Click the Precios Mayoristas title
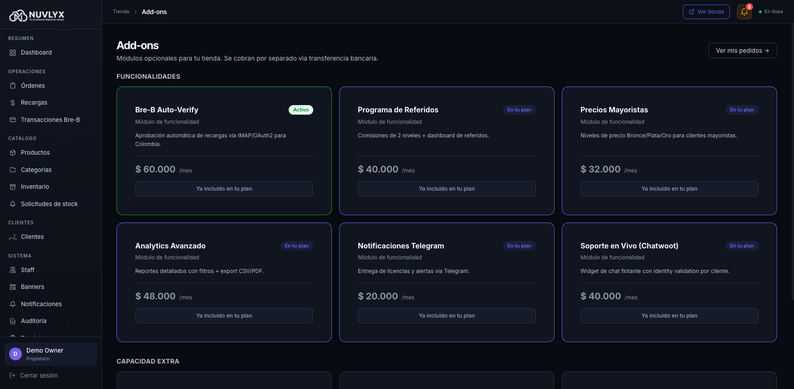This screenshot has width=794, height=389. (x=614, y=110)
